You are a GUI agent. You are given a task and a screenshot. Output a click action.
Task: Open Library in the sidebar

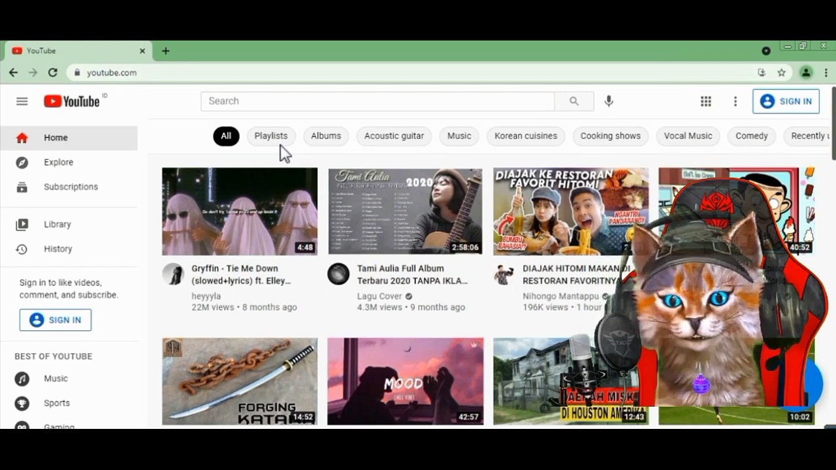tap(69, 224)
